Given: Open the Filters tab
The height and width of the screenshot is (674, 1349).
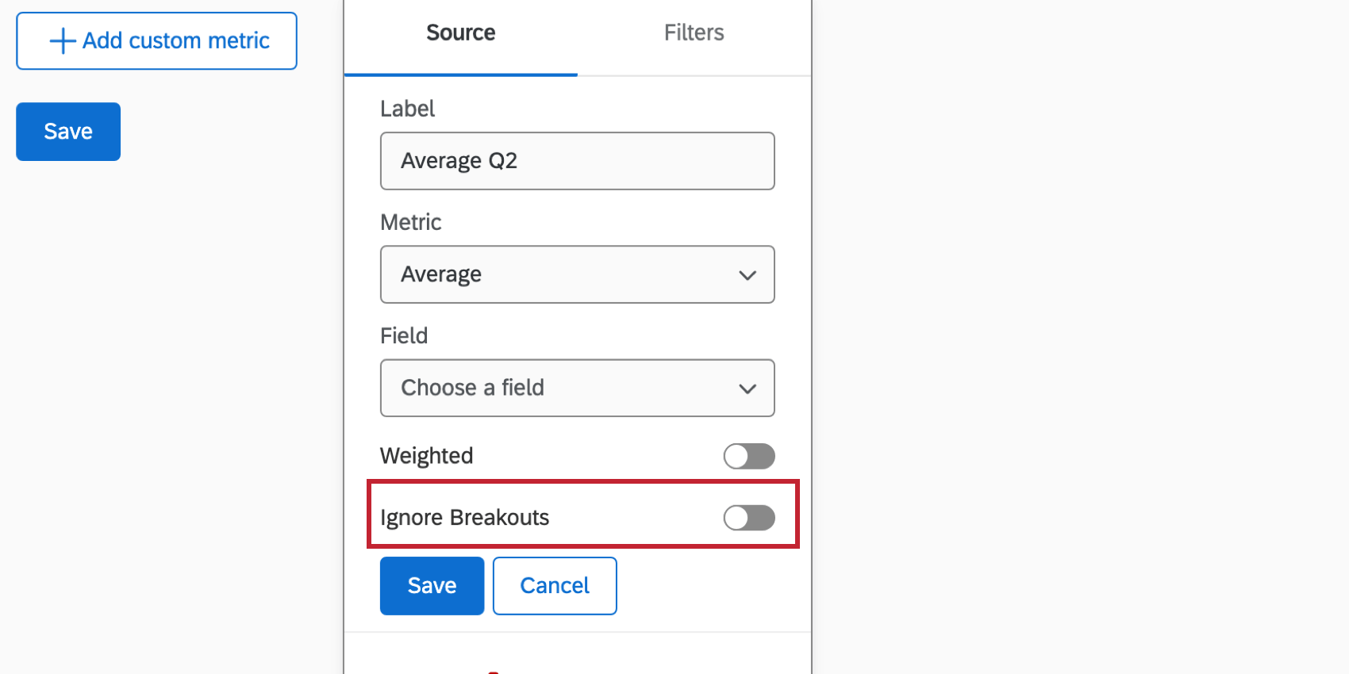Looking at the screenshot, I should point(694,33).
